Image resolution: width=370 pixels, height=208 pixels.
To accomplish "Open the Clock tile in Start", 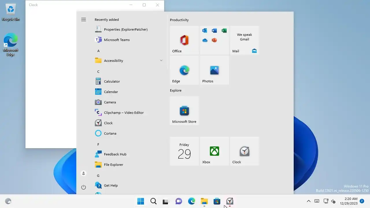I will coord(245,151).
